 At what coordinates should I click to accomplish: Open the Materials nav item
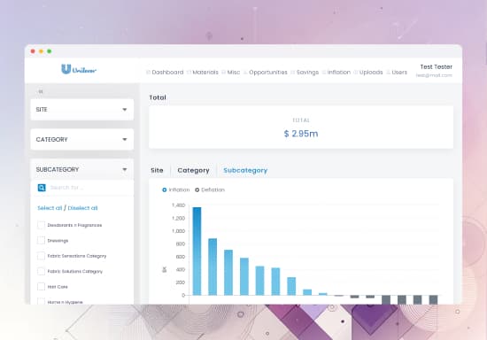(203, 73)
